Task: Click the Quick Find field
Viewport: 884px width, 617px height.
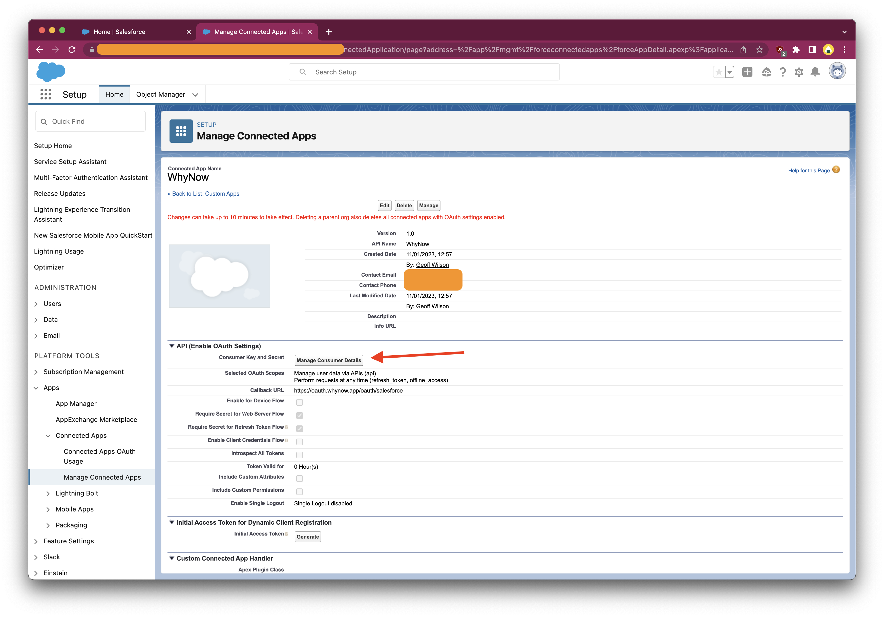Action: 91,121
